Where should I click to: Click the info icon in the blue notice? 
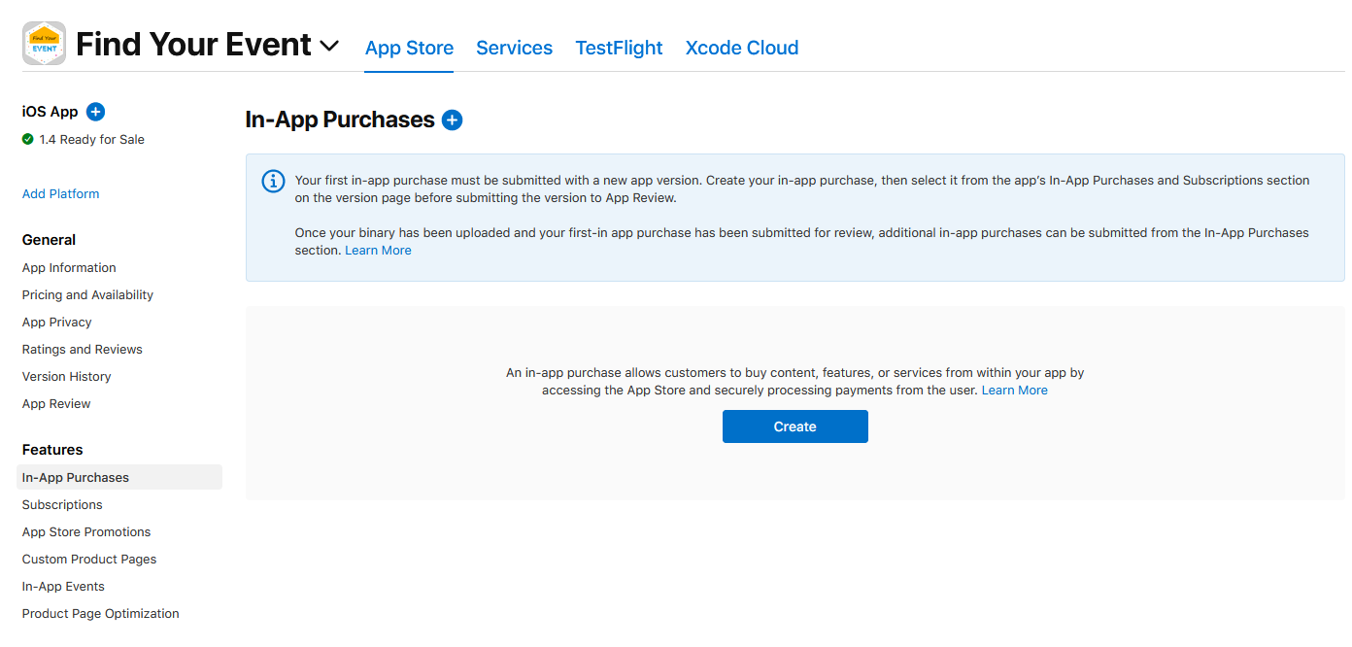point(274,182)
